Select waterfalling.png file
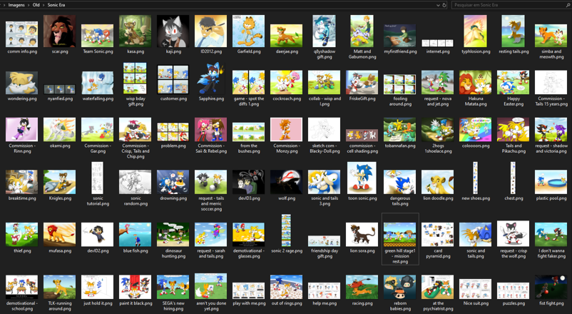This screenshot has height=314, width=572. tap(98, 83)
